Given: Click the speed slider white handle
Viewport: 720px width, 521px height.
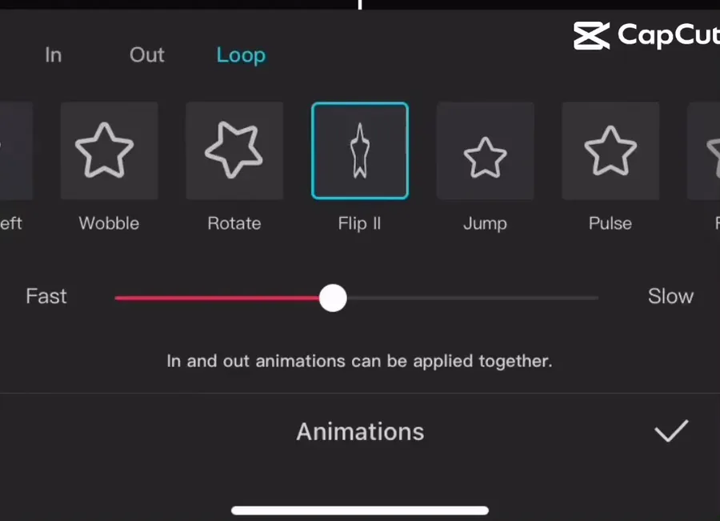Looking at the screenshot, I should pos(333,298).
